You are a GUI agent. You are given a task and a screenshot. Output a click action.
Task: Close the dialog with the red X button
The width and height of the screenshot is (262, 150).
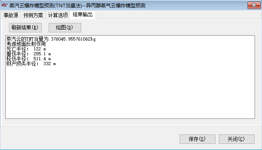tap(254, 5)
